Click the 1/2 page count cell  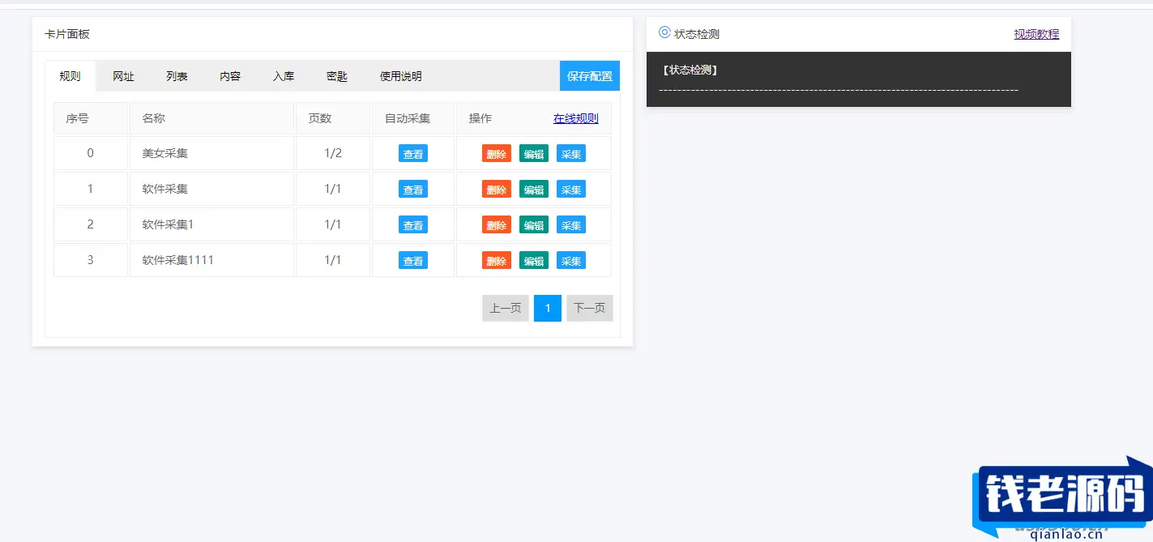pyautogui.click(x=333, y=153)
